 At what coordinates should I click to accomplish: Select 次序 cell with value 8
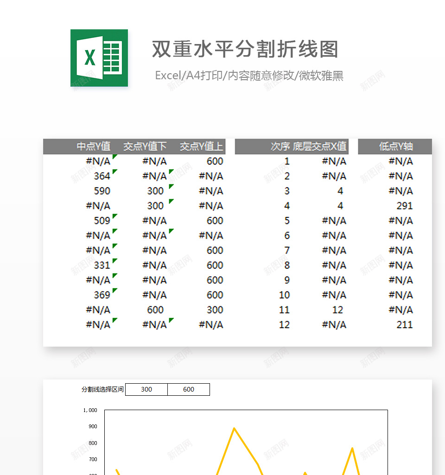pos(287,265)
